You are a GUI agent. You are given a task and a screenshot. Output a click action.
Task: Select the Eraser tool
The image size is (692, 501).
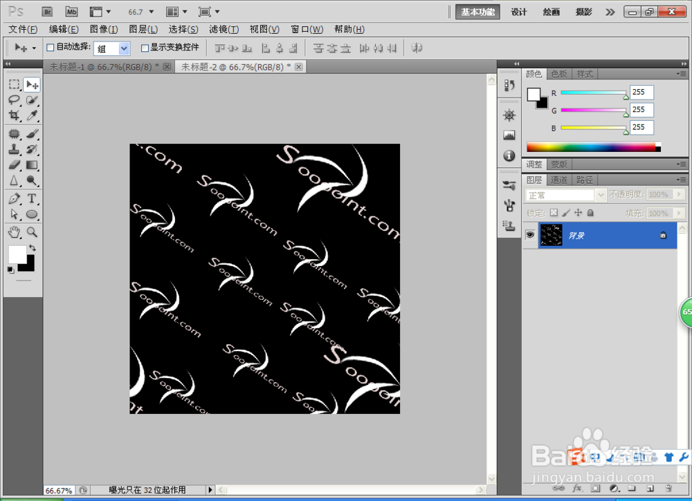(14, 164)
